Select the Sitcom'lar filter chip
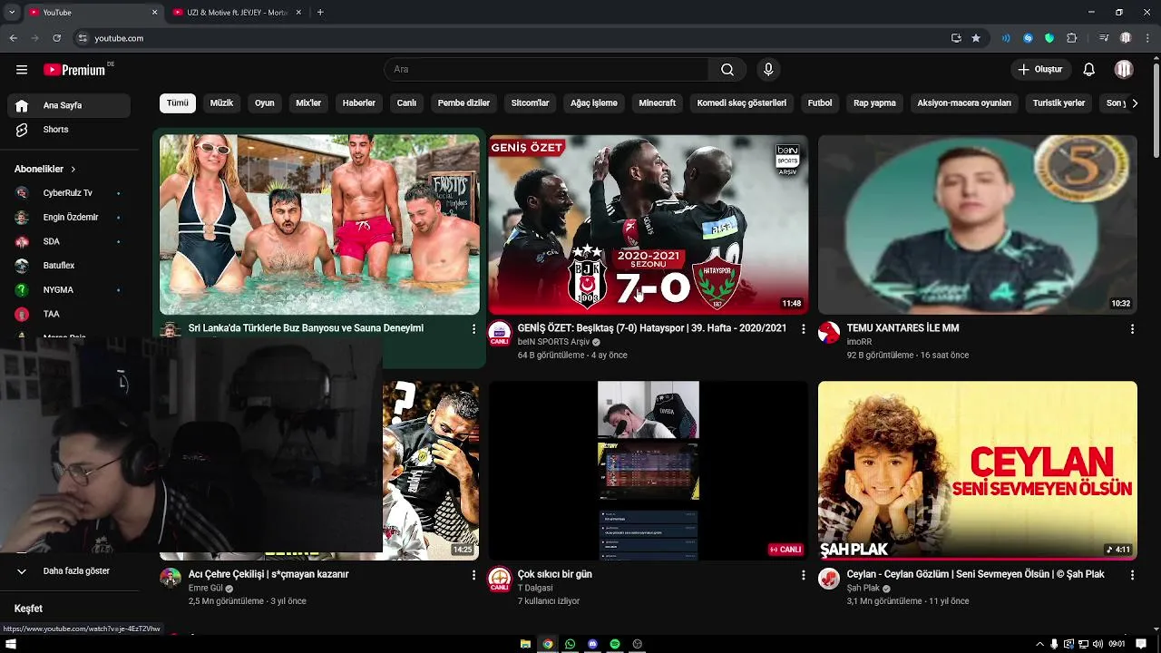 530,103
